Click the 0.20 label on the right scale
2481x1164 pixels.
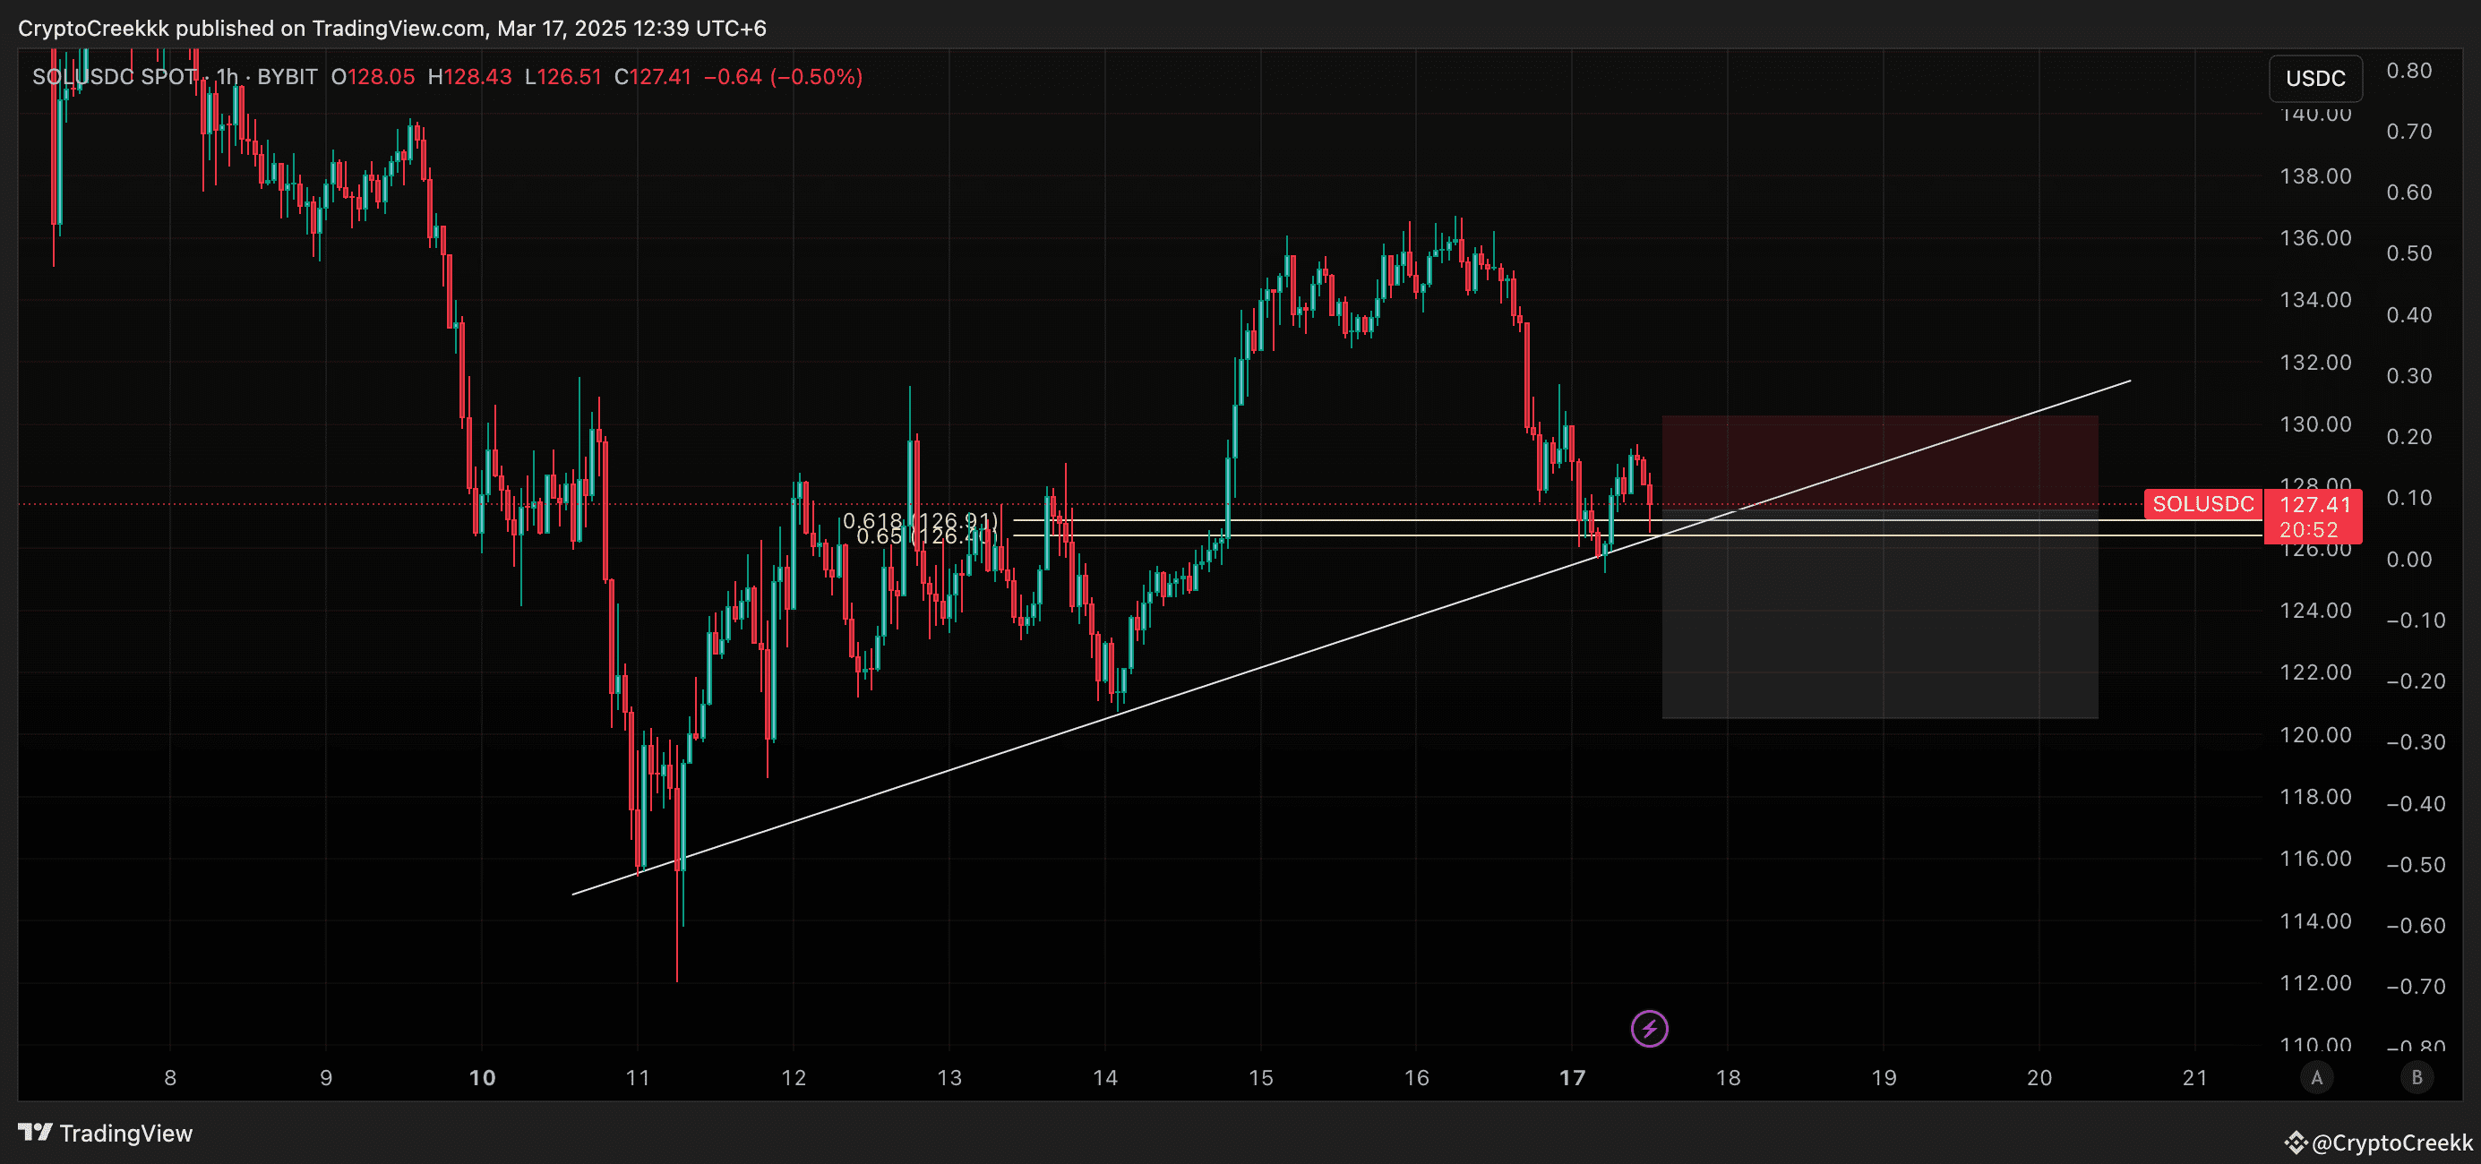2408,437
